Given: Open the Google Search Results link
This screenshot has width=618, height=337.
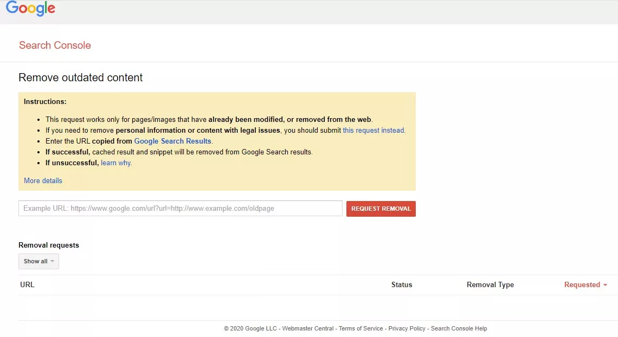Looking at the screenshot, I should (172, 141).
